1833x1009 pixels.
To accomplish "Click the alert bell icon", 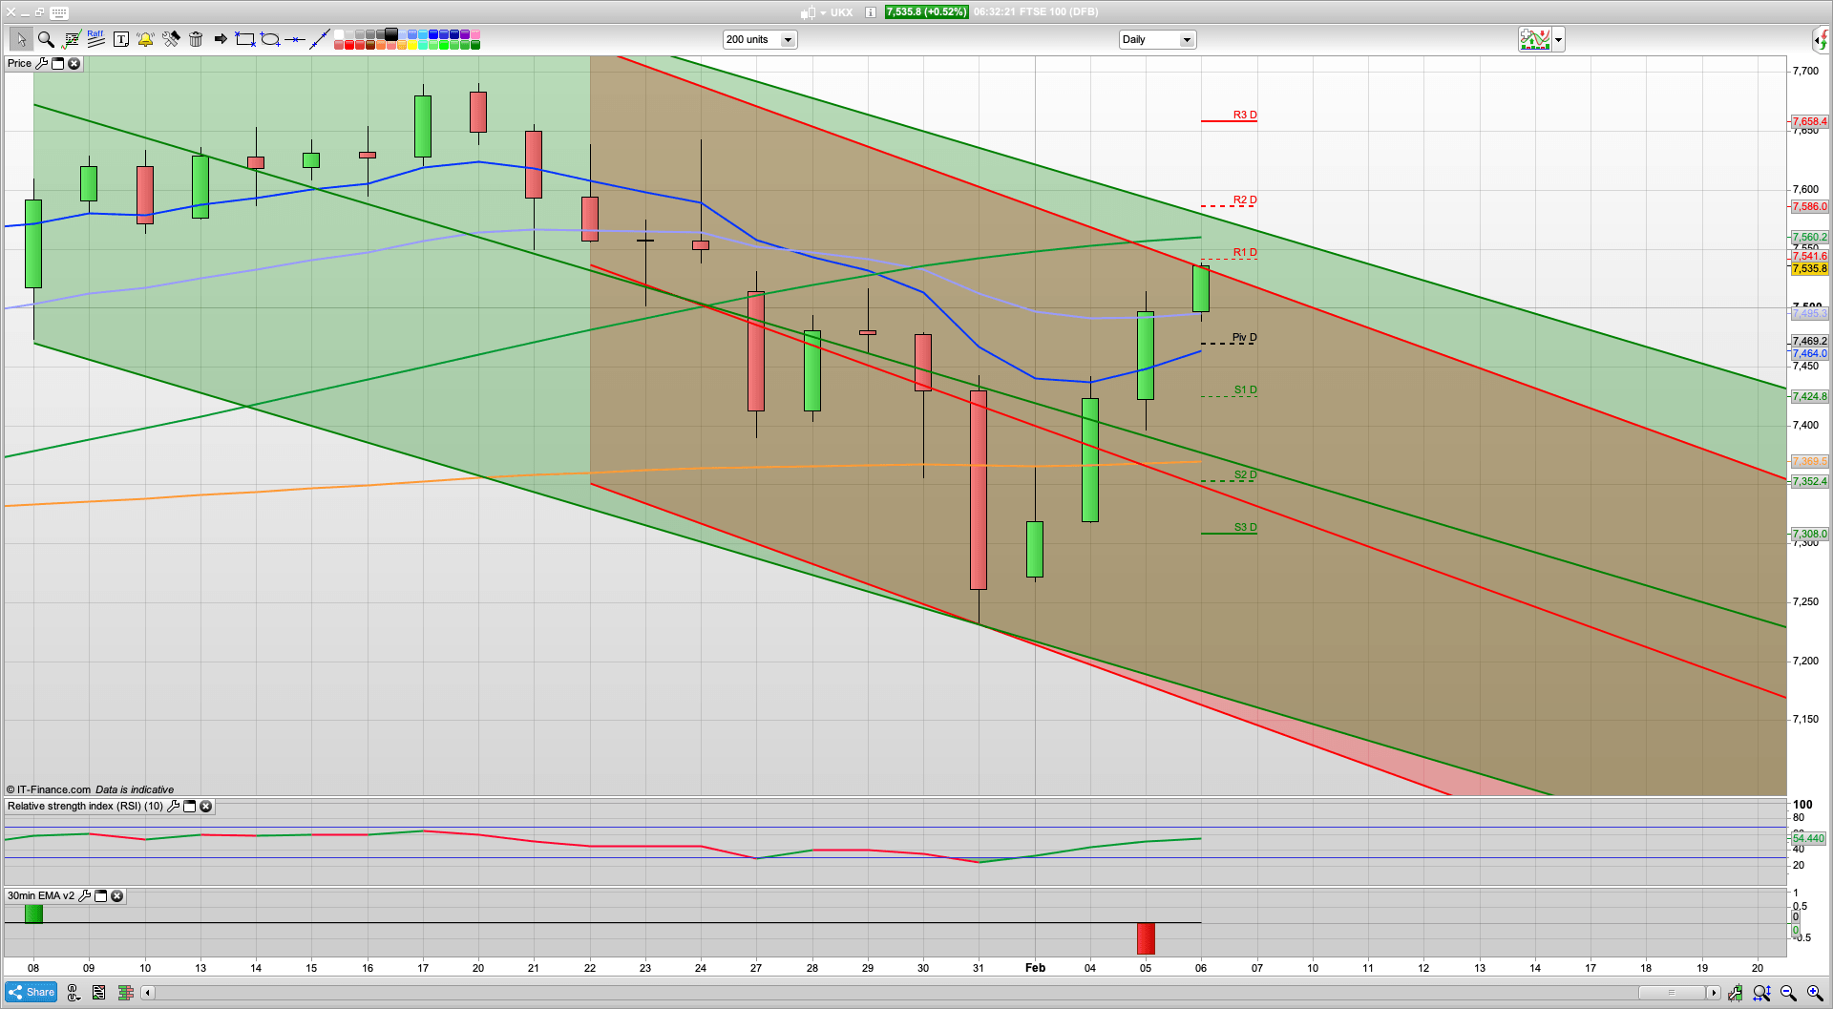I will point(145,39).
